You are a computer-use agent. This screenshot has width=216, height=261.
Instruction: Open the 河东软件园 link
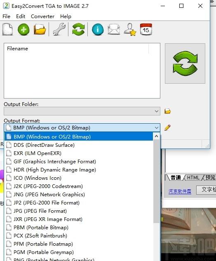pos(180,191)
